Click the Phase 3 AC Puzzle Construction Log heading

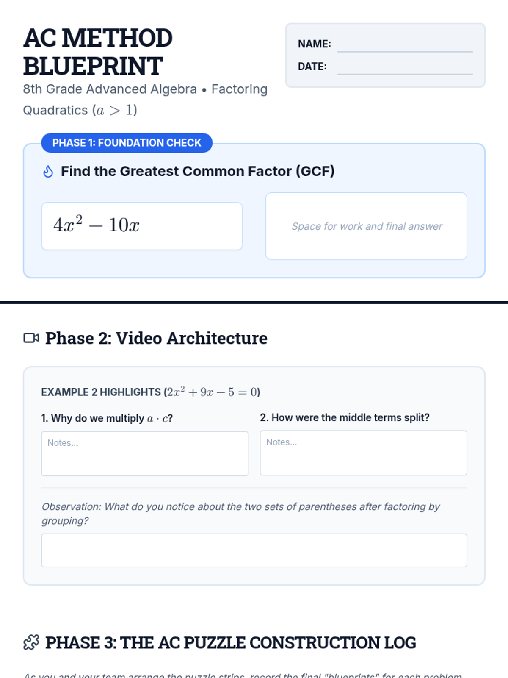click(x=231, y=642)
